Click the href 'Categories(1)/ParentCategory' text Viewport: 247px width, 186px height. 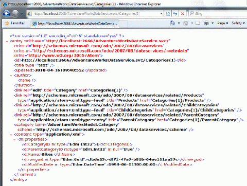tap(203, 120)
